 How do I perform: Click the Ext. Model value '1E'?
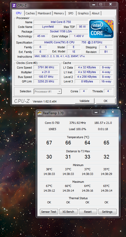74,52
